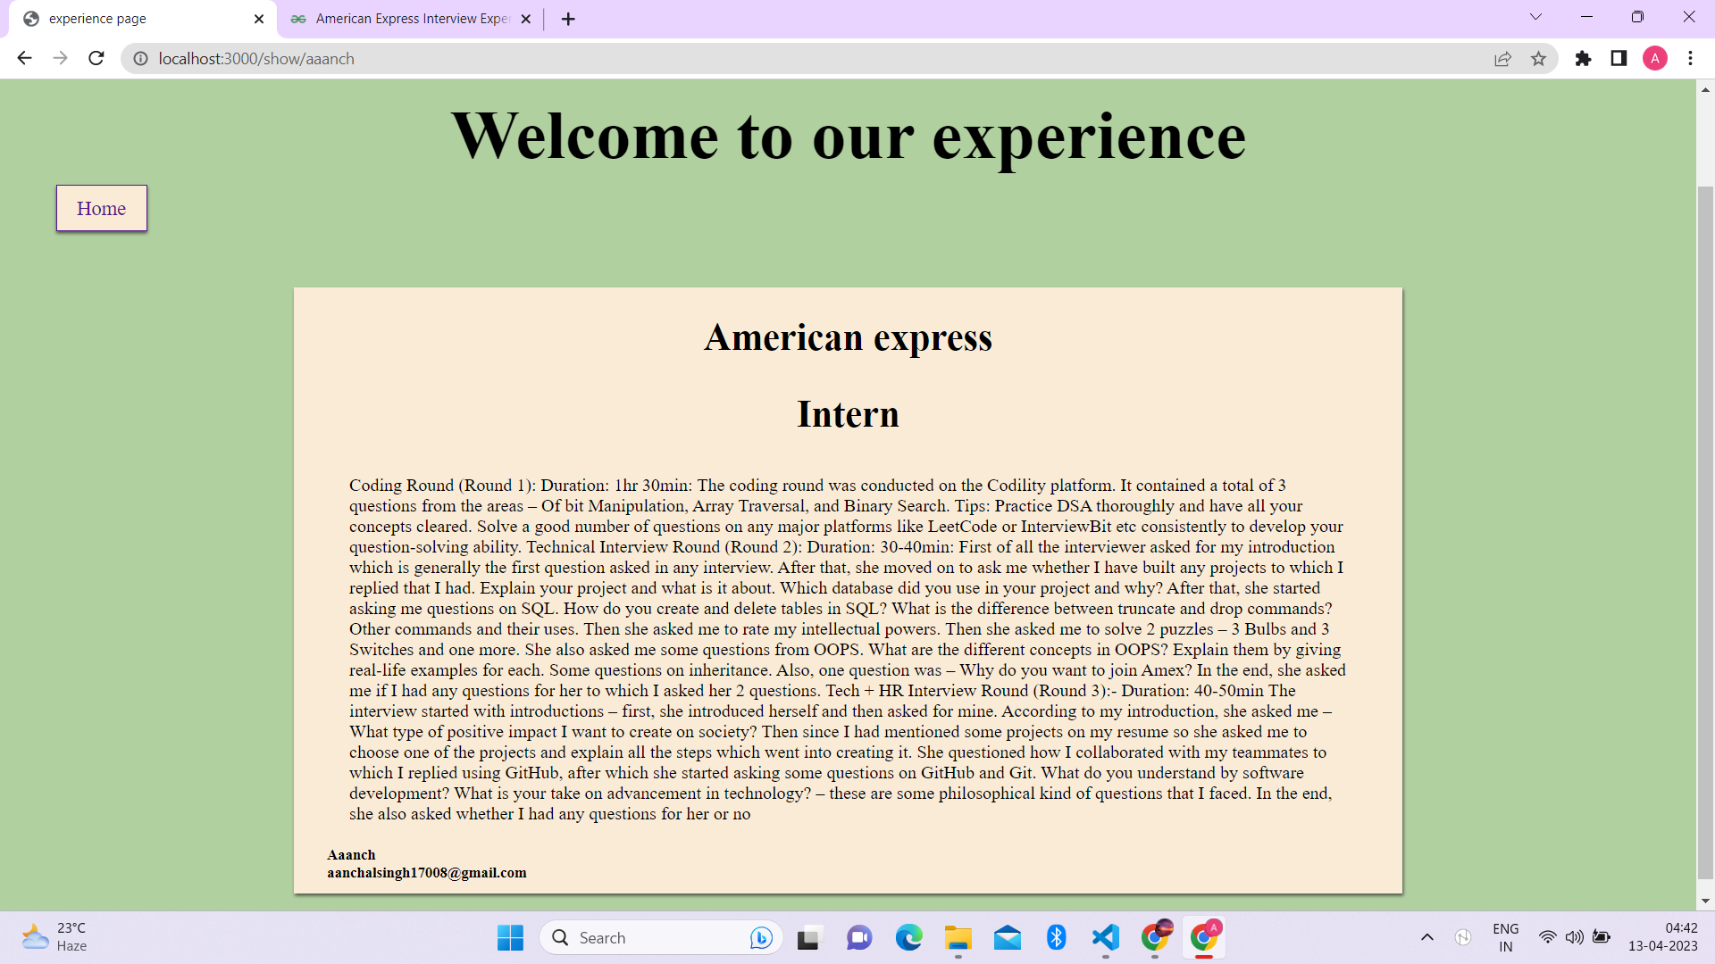Show hidden system tray icons

point(1426,937)
